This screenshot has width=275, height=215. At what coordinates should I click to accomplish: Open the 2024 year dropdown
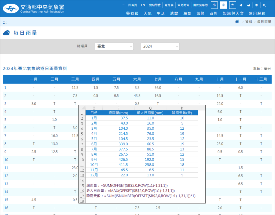click(160, 46)
